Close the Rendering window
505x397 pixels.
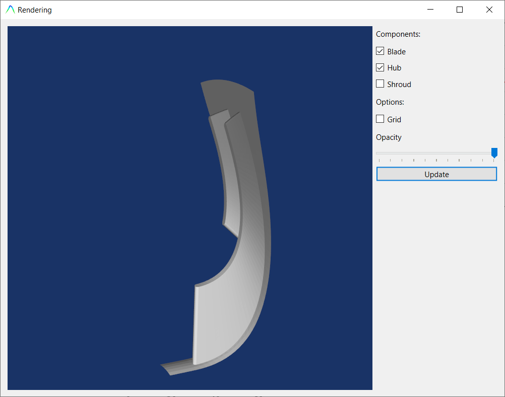click(x=489, y=10)
